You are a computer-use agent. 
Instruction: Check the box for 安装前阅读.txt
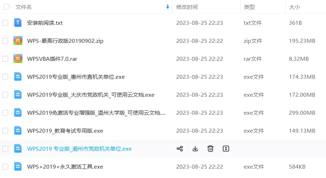pos(5,23)
